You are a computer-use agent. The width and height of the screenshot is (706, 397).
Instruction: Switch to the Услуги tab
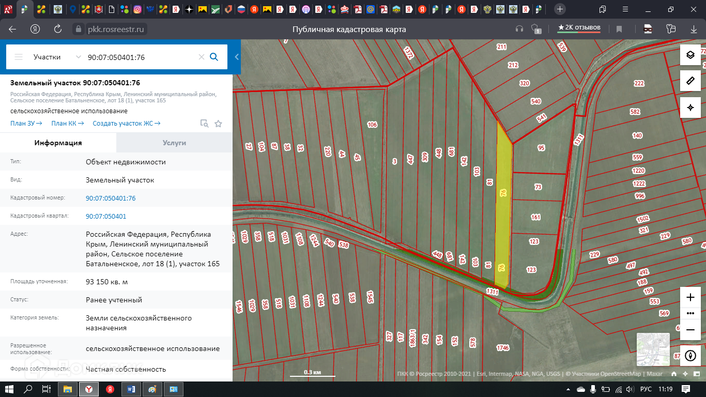point(174,143)
